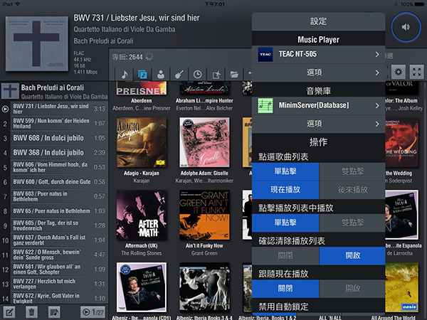Click Abraham Lincoln Vampire Hunter album title

click(204, 101)
